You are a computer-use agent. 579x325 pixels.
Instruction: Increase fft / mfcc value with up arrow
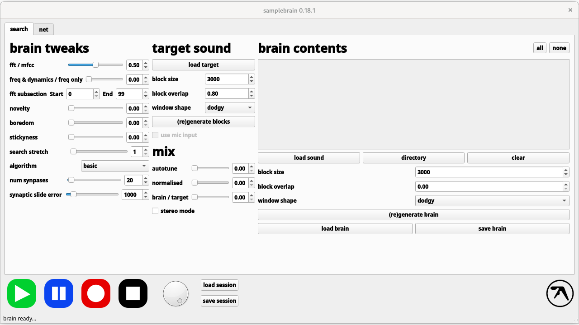[146, 63]
